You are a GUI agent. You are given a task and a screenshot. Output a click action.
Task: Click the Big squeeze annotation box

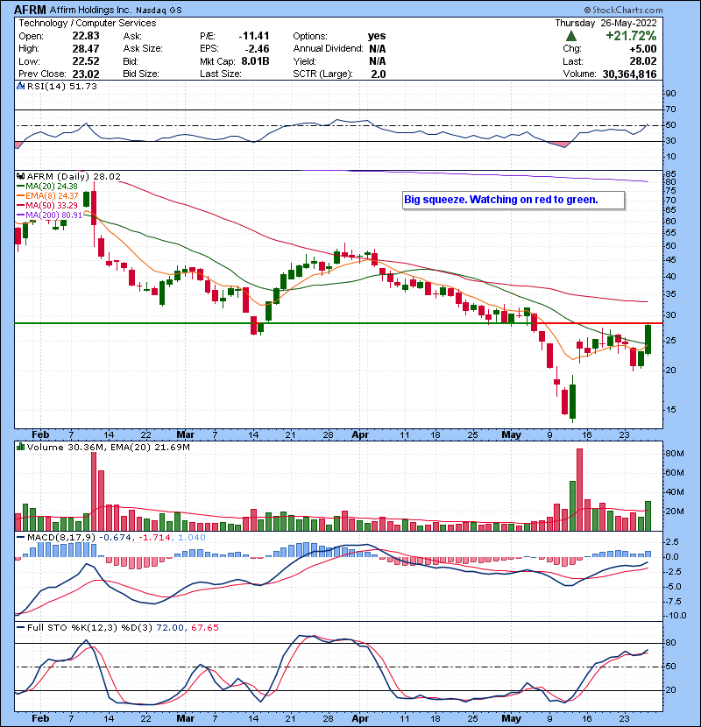[513, 201]
